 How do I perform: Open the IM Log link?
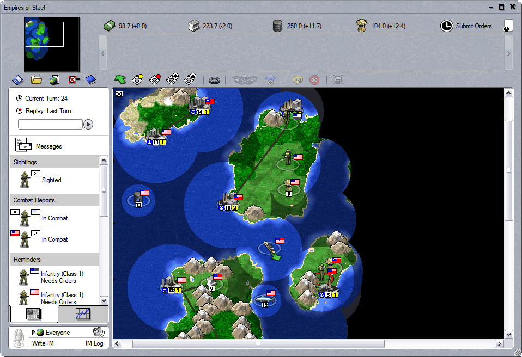click(x=94, y=343)
